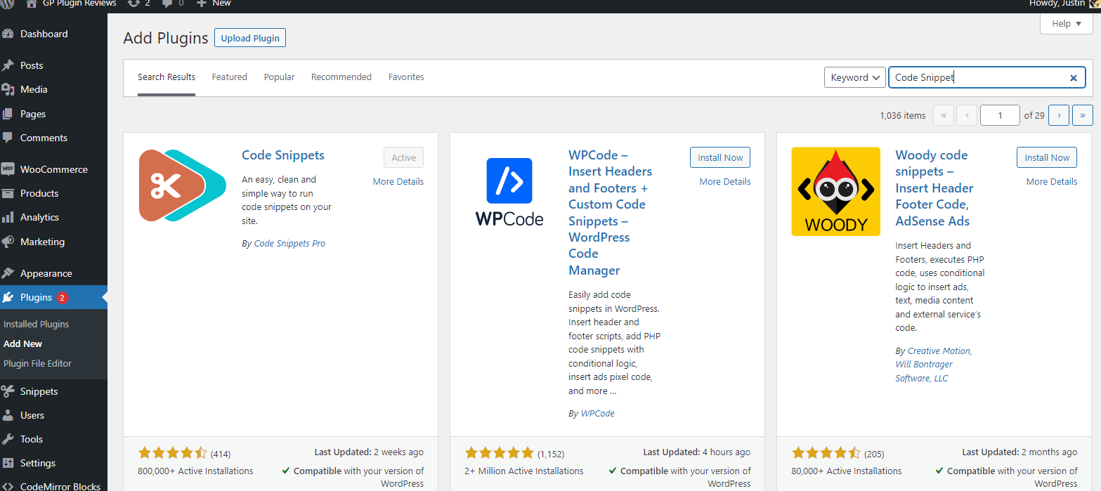Click the Snippets scissors icon in sidebar
1101x491 pixels.
point(8,391)
